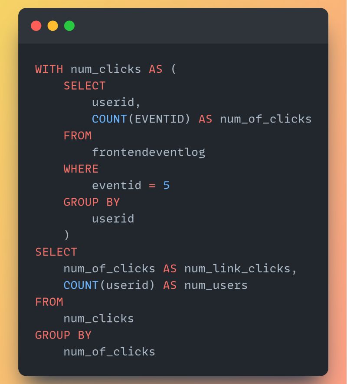Click the indented GROUP BY inside CTE
The height and width of the screenshot is (384, 347).
(92, 202)
